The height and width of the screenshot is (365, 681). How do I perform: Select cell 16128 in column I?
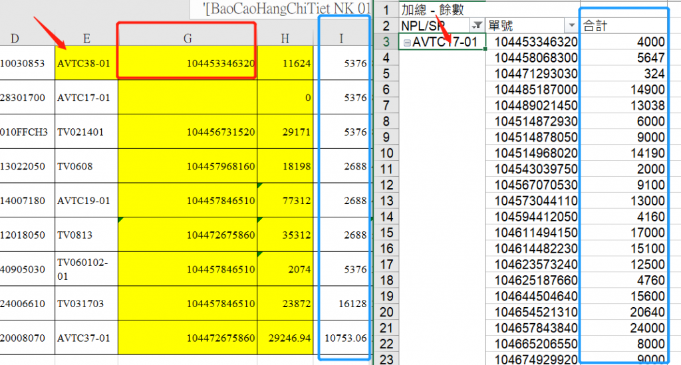click(341, 303)
